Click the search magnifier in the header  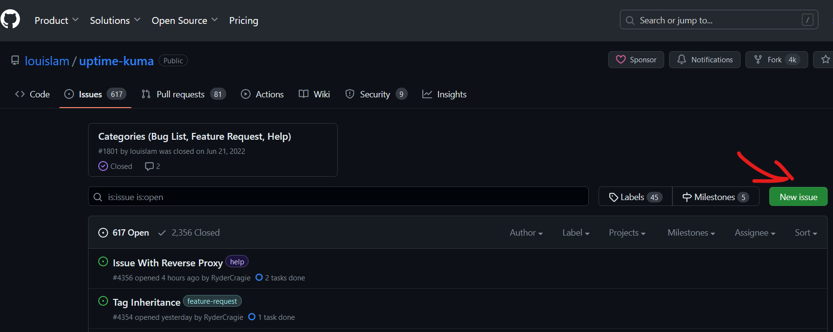click(630, 20)
